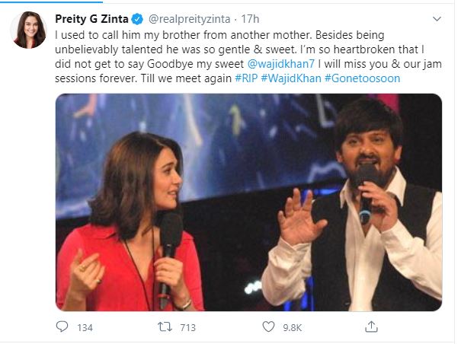Retweet using the retweet arrows icon
The width and height of the screenshot is (461, 344).
[163, 326]
